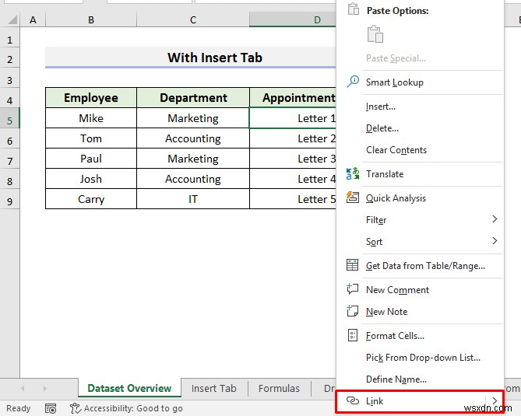Switch to the Formulas sheet tab
Image resolution: width=521 pixels, height=416 pixels.
[x=279, y=388]
